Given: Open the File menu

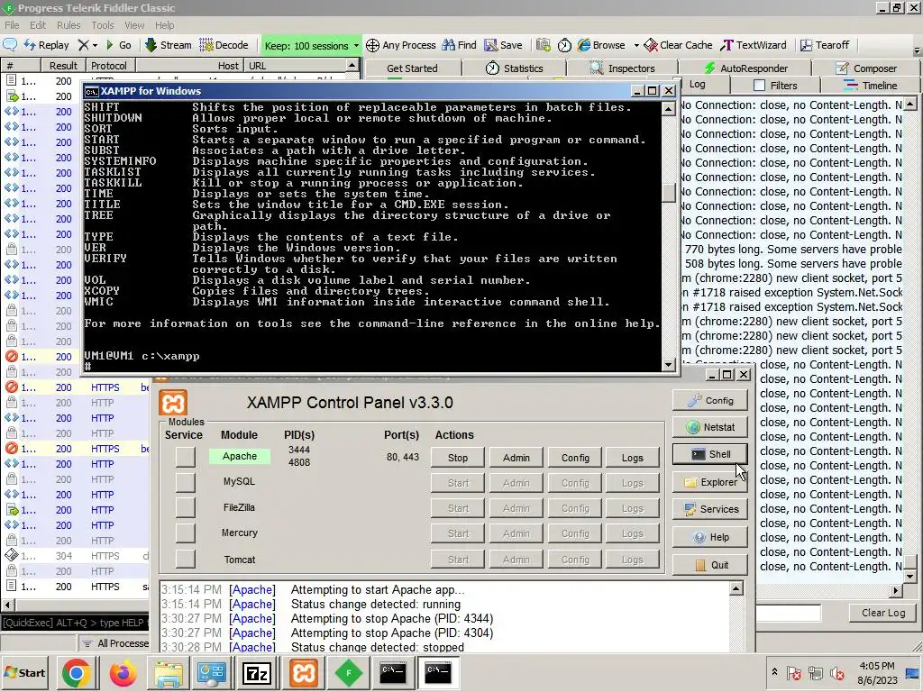Looking at the screenshot, I should pyautogui.click(x=12, y=25).
